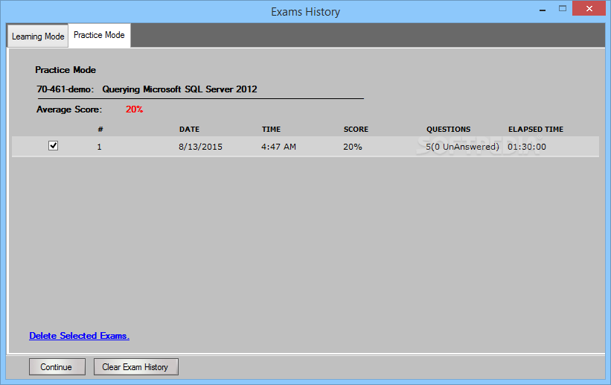This screenshot has width=611, height=385.
Task: Click the Delete Selected Exams link
Action: coord(79,336)
